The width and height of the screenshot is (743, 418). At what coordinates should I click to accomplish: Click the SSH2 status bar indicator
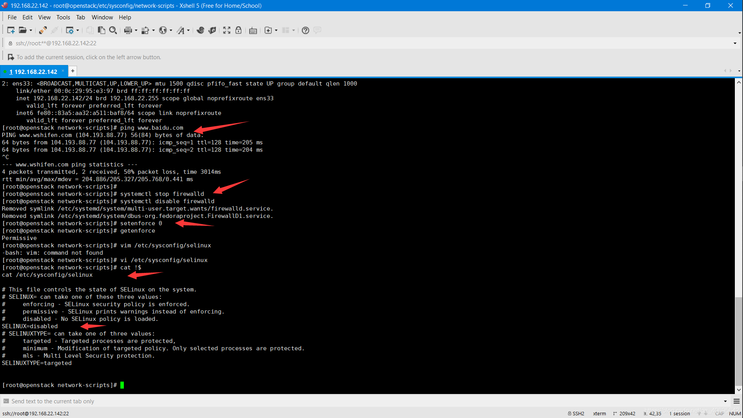pos(576,413)
